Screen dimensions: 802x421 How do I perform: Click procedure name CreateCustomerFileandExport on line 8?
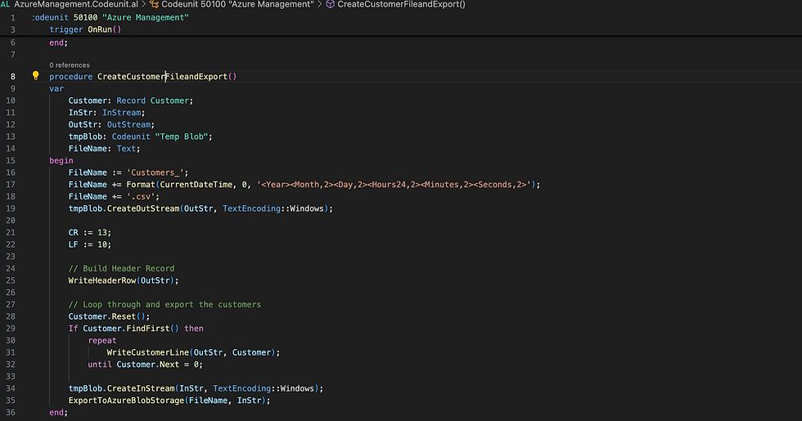[x=162, y=77]
